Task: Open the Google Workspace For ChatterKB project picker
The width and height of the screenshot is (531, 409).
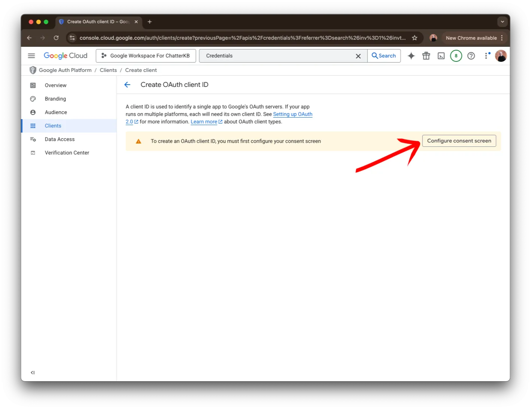Action: [x=146, y=56]
